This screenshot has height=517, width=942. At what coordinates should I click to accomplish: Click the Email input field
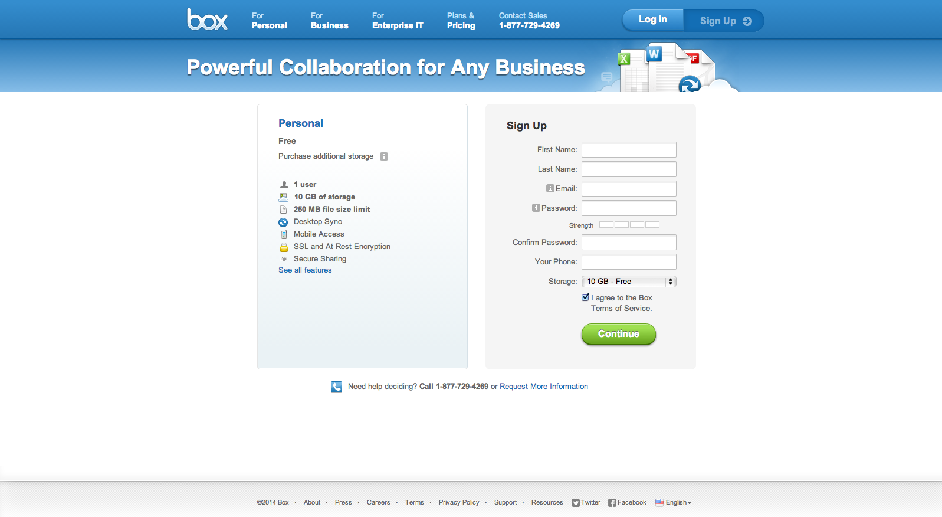[629, 189]
